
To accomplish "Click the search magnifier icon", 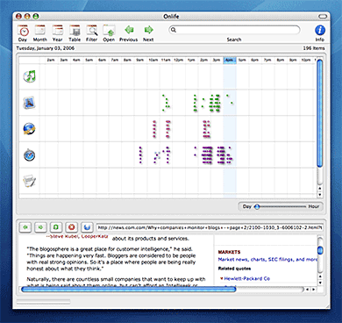I will (x=174, y=30).
